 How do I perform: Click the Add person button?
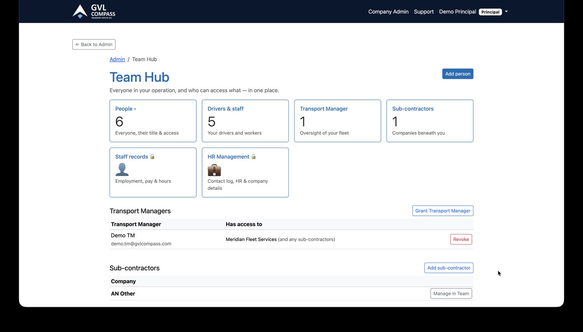458,74
